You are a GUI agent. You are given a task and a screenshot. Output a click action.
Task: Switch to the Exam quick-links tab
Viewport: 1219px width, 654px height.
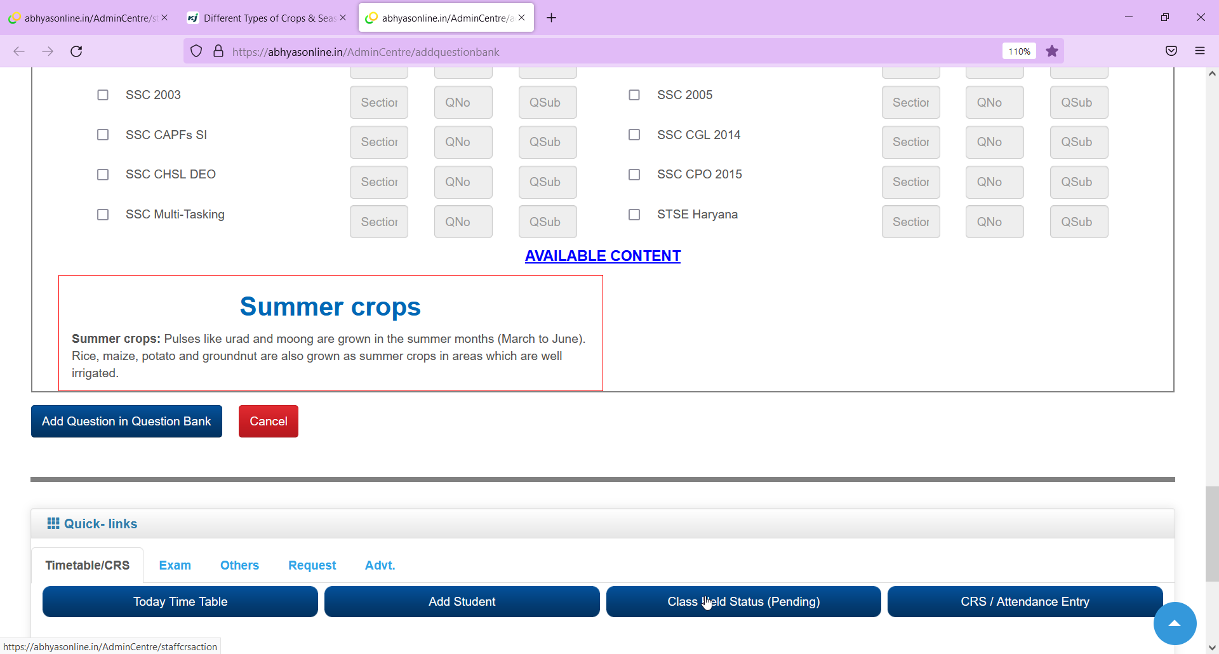click(x=175, y=565)
